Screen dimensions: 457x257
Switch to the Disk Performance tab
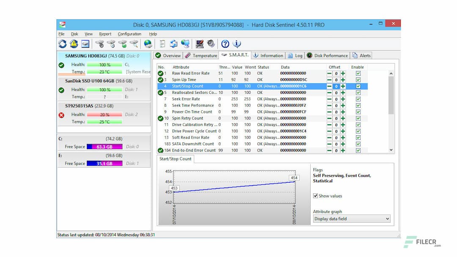tap(327, 56)
